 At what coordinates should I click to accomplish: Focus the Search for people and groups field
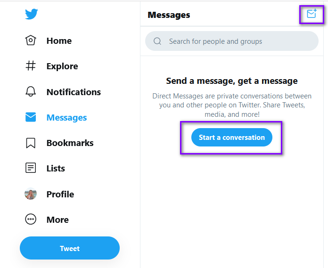232,41
